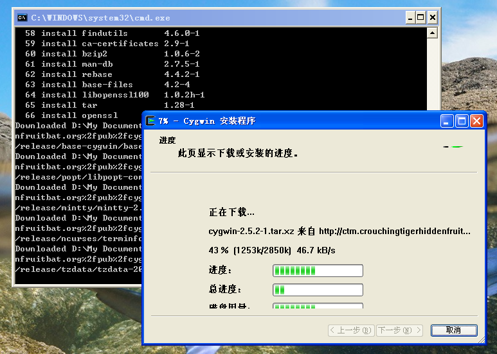Click the disabled 上一步(B) back button

(351, 330)
